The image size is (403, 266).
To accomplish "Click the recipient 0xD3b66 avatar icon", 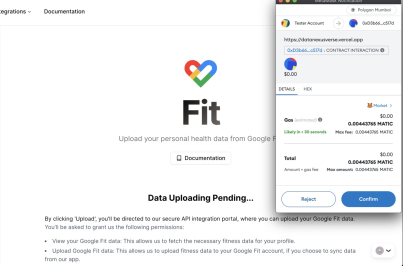I will point(353,23).
